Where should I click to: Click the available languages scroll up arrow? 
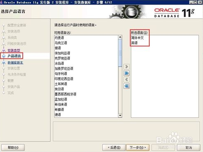(x=120, y=37)
